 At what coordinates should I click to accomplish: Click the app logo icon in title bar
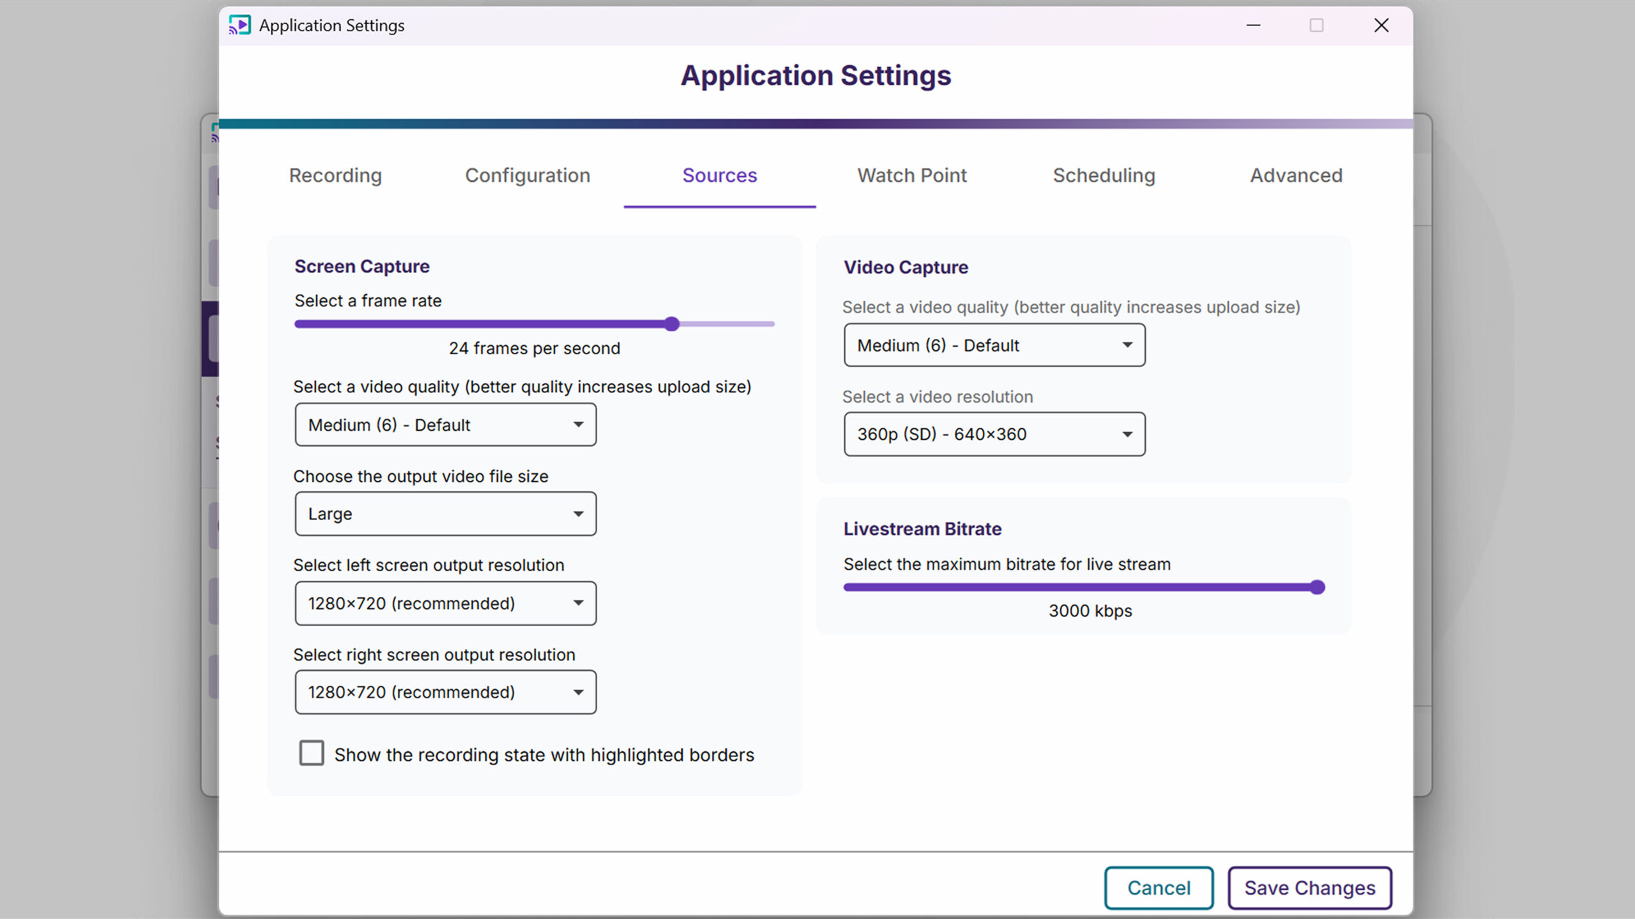[x=240, y=25]
